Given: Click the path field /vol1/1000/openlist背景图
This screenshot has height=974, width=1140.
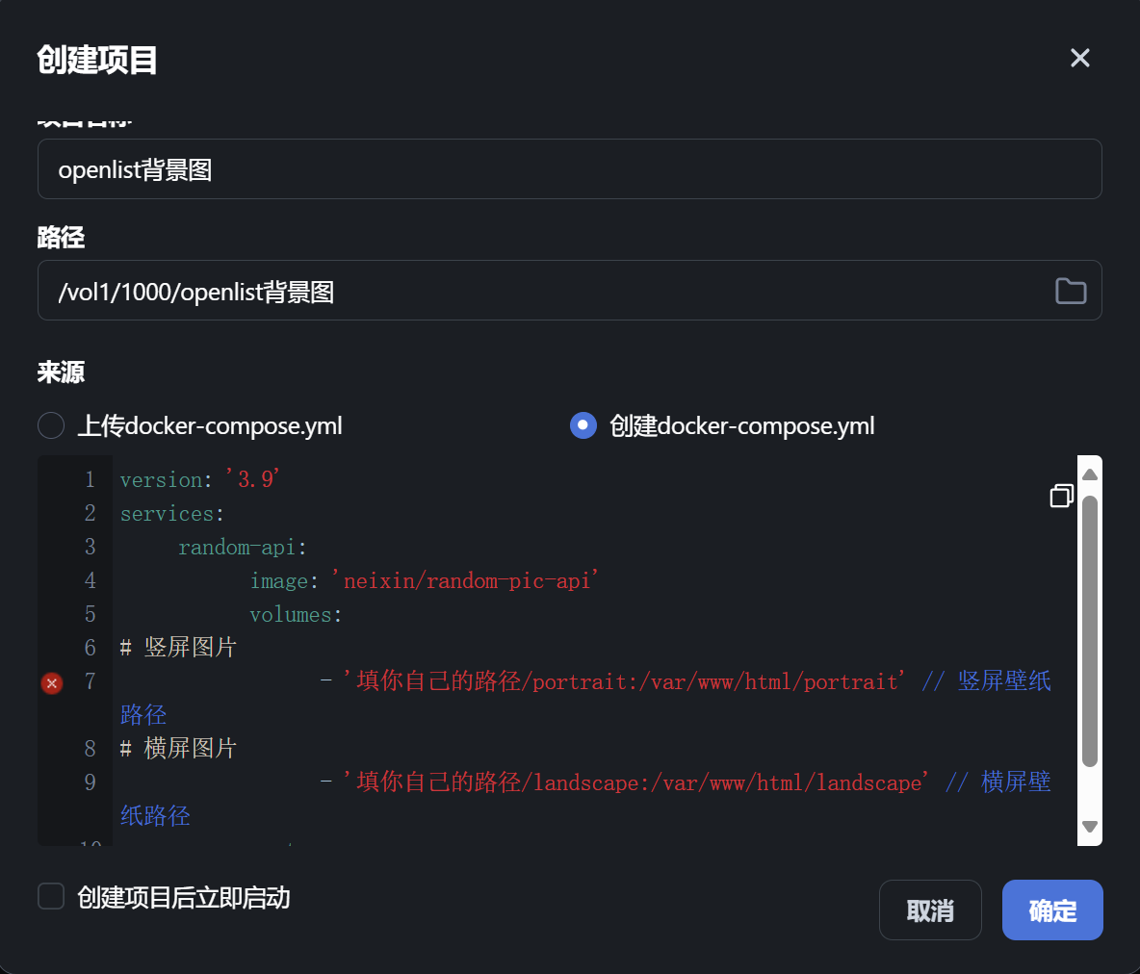Looking at the screenshot, I should point(569,290).
